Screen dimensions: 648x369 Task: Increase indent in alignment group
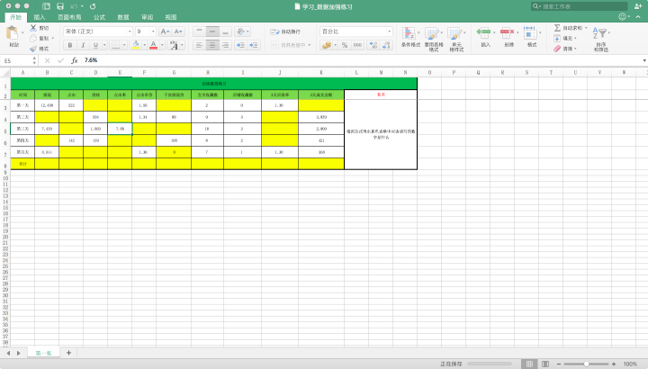(x=253, y=45)
